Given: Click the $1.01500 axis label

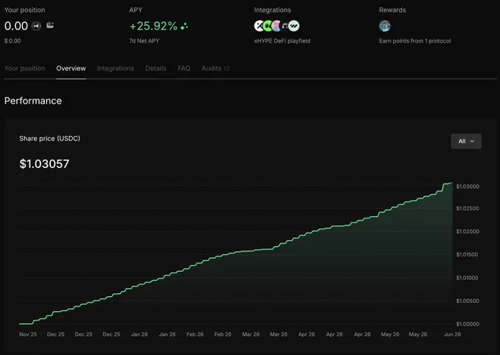Looking at the screenshot, I should point(467,254).
